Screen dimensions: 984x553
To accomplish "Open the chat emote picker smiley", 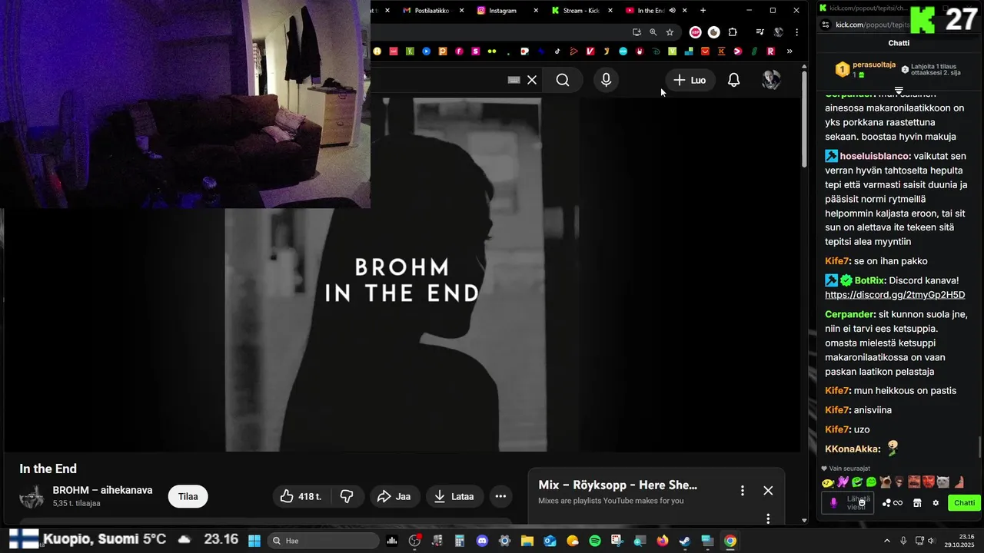I will click(863, 502).
